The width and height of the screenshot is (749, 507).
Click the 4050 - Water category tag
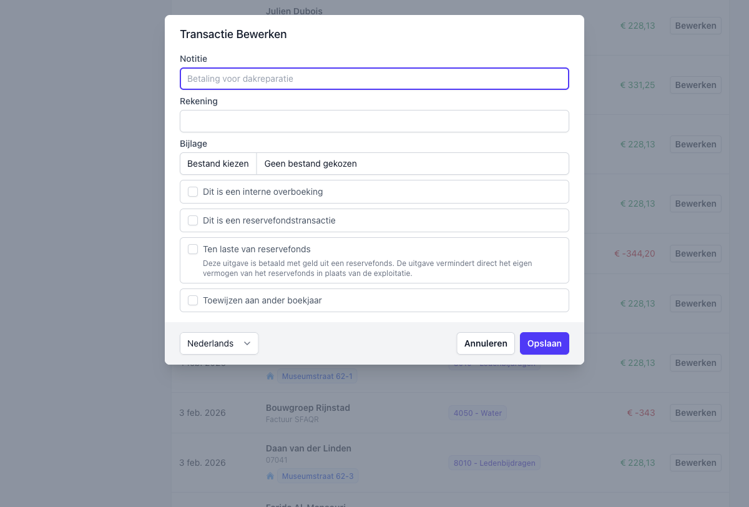[x=477, y=413]
